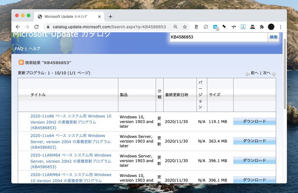The height and width of the screenshot is (193, 298).
Task: Click the KB4586853 search input field
Action: pyautogui.click(x=218, y=37)
